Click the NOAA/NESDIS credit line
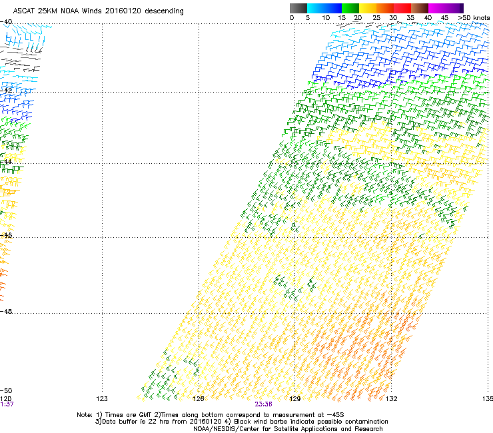This screenshot has height=433, width=493. click(288, 429)
